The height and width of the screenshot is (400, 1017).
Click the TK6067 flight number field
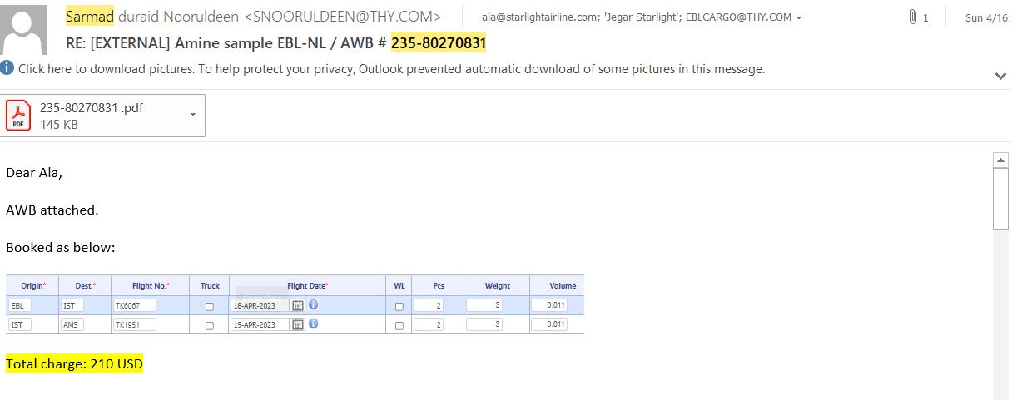point(134,305)
